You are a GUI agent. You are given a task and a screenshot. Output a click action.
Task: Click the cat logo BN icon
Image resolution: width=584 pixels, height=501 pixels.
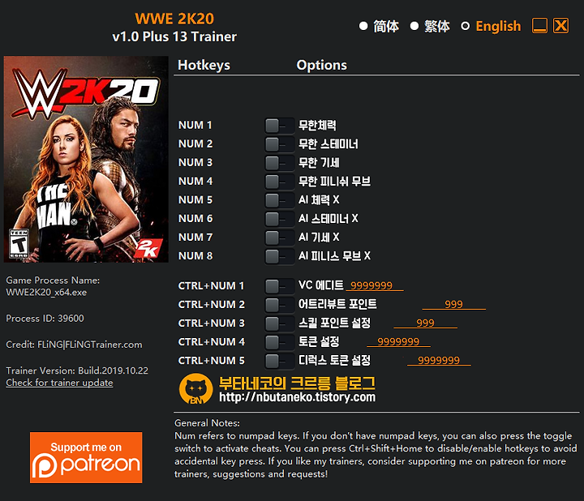click(x=196, y=389)
